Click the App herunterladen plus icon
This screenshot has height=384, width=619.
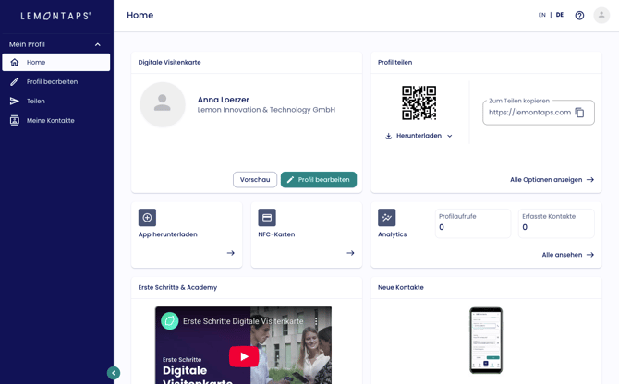[x=147, y=218]
